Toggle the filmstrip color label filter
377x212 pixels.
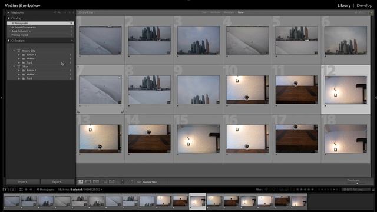[x=328, y=190]
